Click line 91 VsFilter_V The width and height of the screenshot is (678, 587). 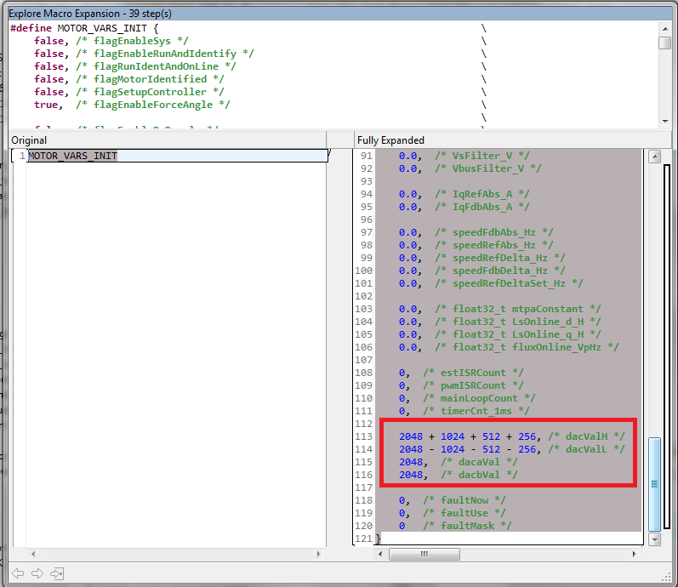[464, 156]
